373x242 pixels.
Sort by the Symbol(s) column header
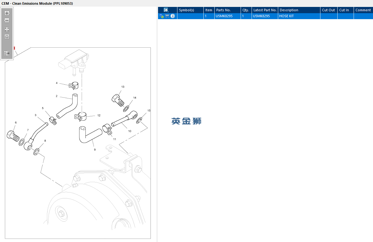point(190,10)
